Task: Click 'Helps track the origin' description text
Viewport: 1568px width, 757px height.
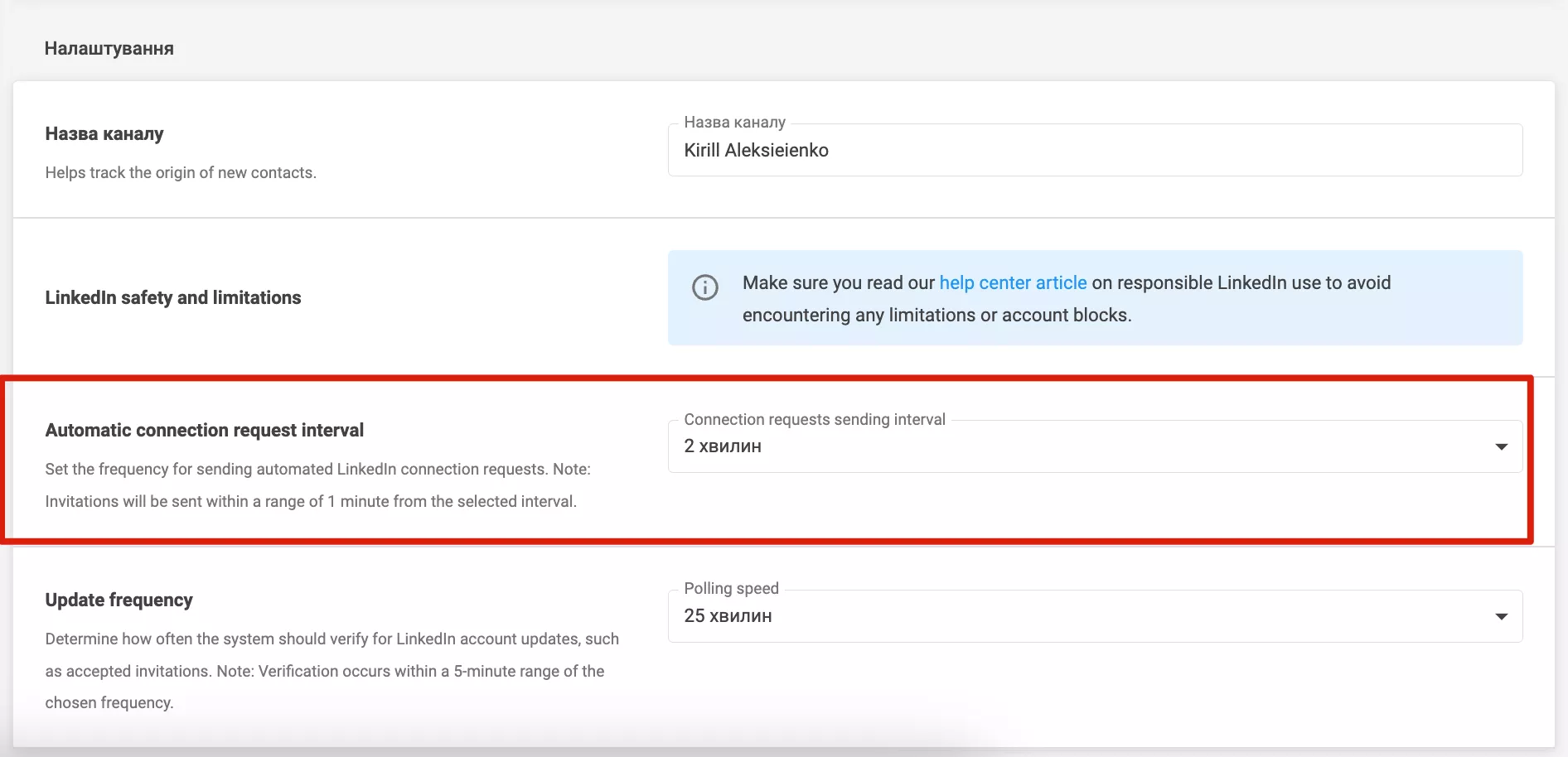Action: [x=181, y=172]
